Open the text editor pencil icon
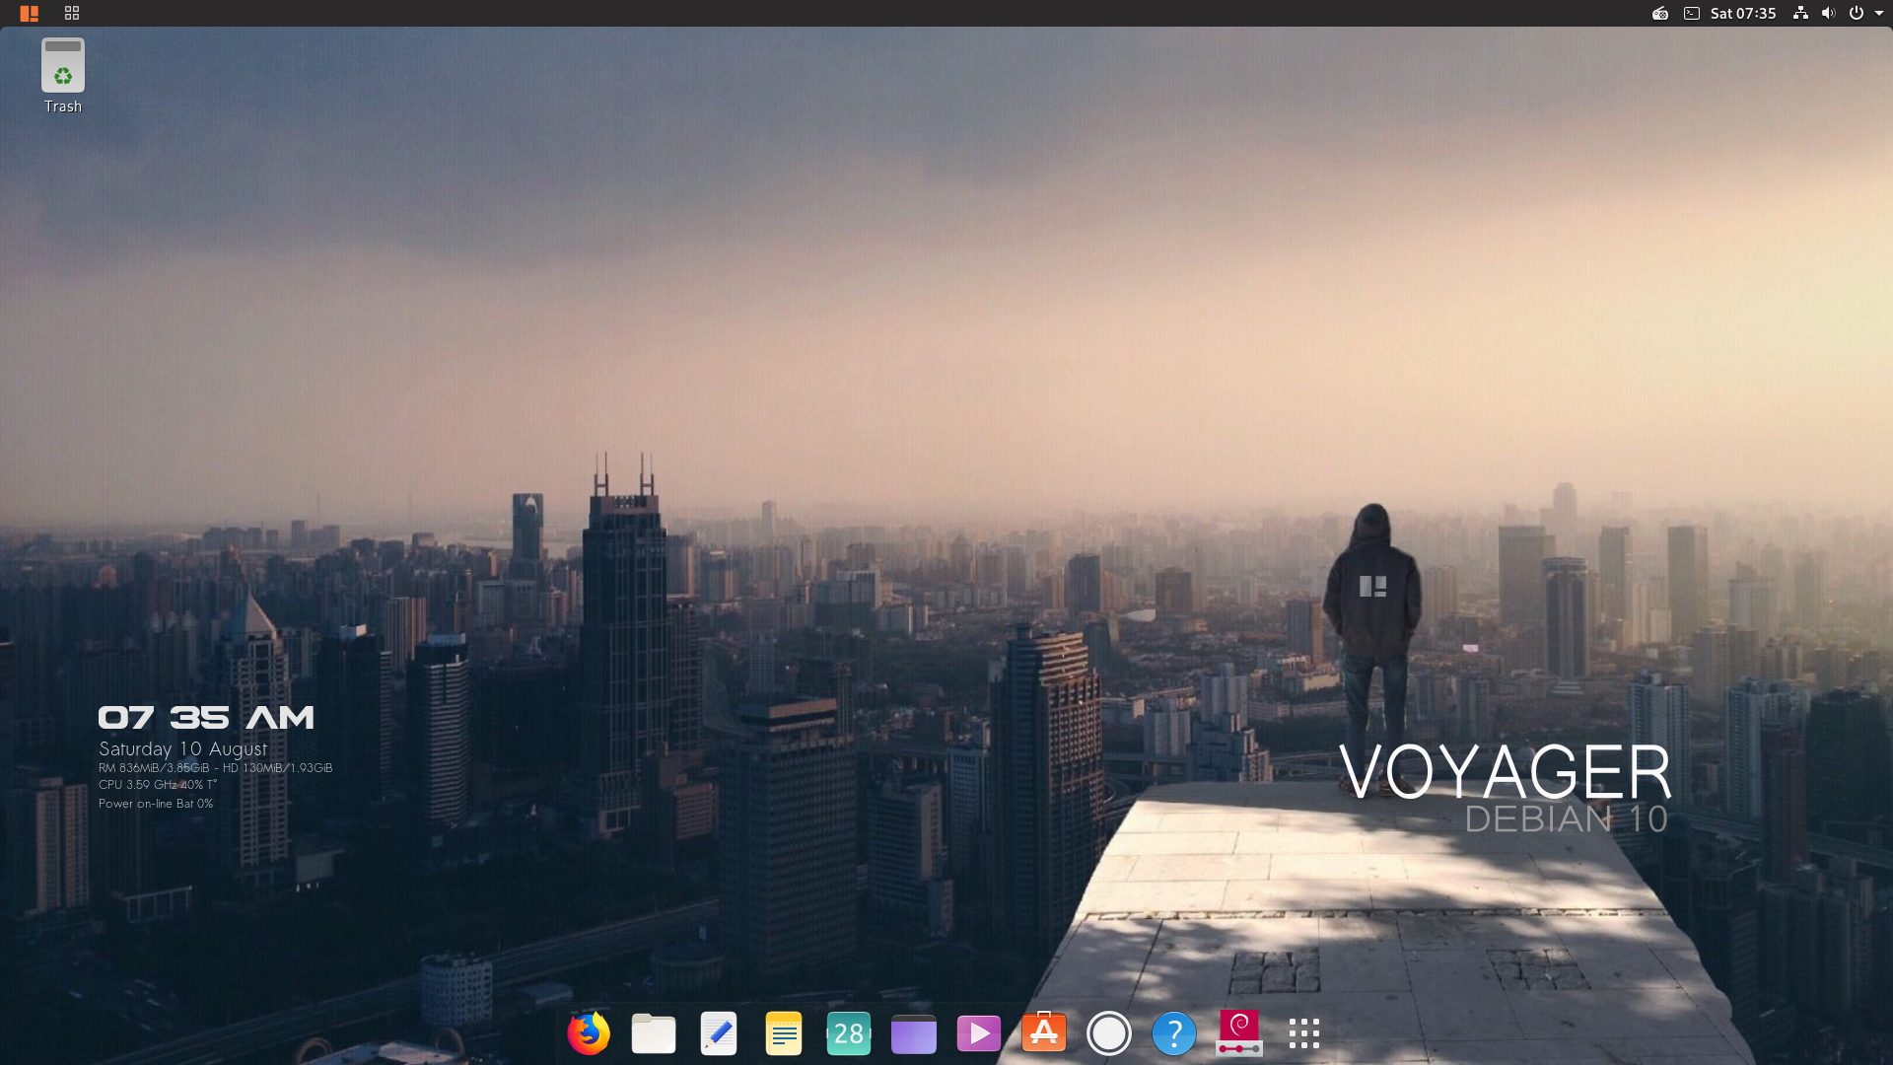The width and height of the screenshot is (1893, 1065). point(719,1033)
